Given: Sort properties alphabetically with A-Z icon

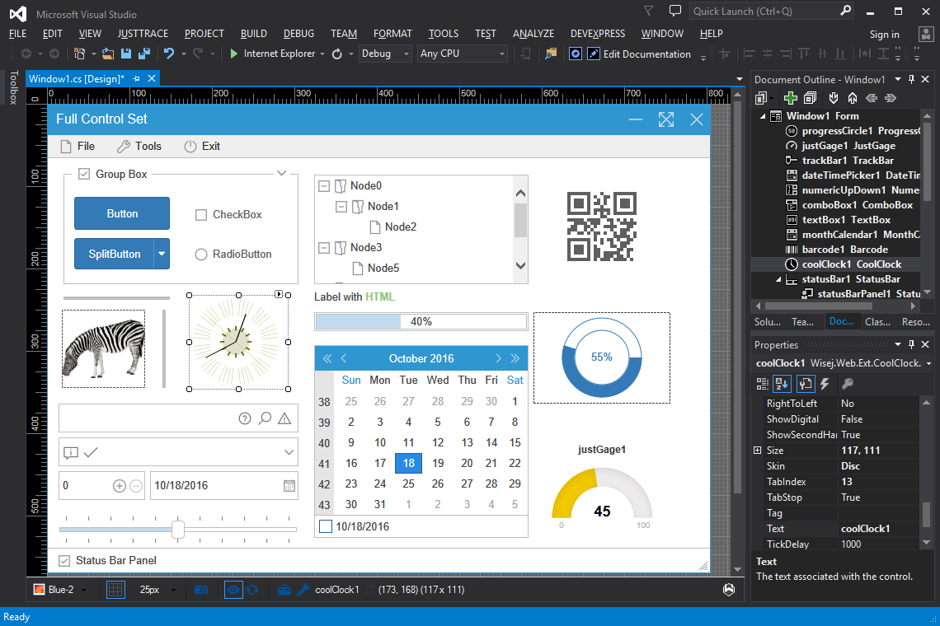Looking at the screenshot, I should coord(783,384).
